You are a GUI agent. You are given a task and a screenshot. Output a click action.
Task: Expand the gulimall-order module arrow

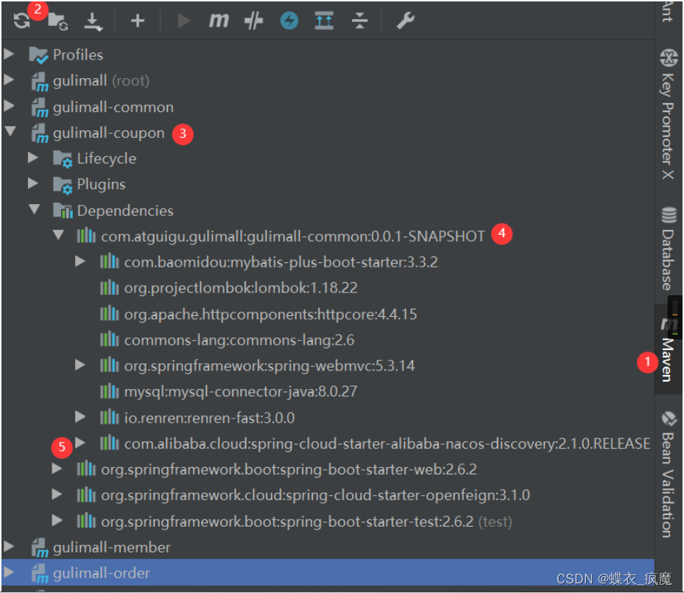click(x=9, y=572)
